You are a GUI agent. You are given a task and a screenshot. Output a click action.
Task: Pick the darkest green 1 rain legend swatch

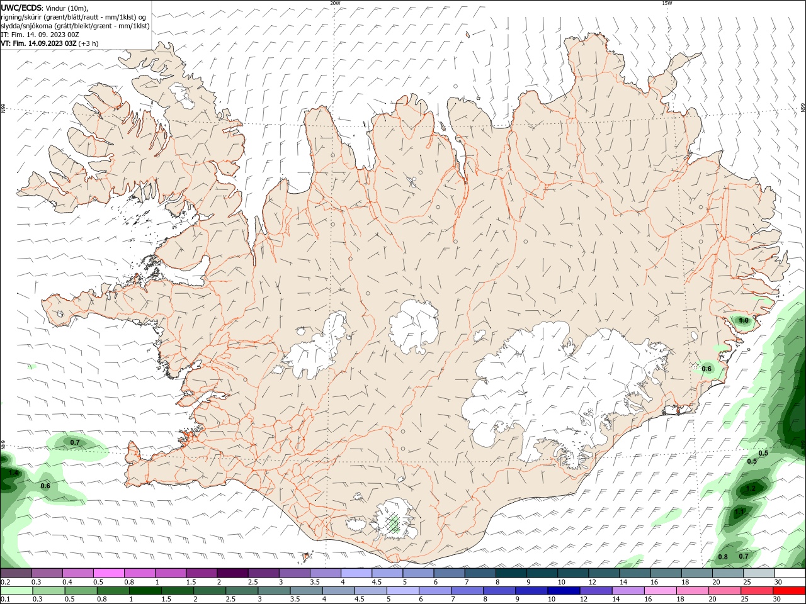coord(145,591)
